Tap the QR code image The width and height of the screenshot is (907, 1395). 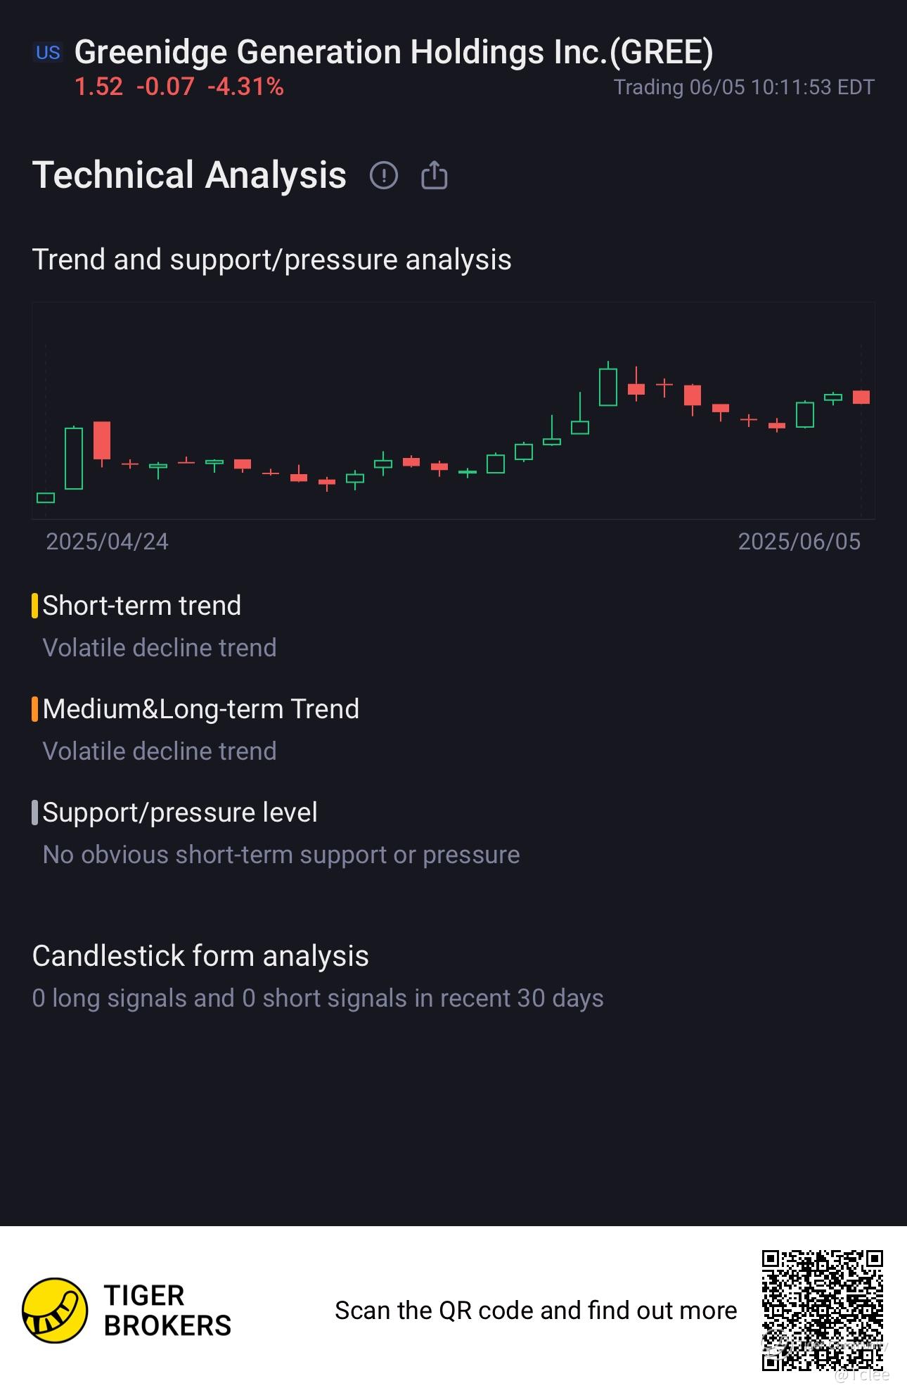click(x=822, y=1309)
